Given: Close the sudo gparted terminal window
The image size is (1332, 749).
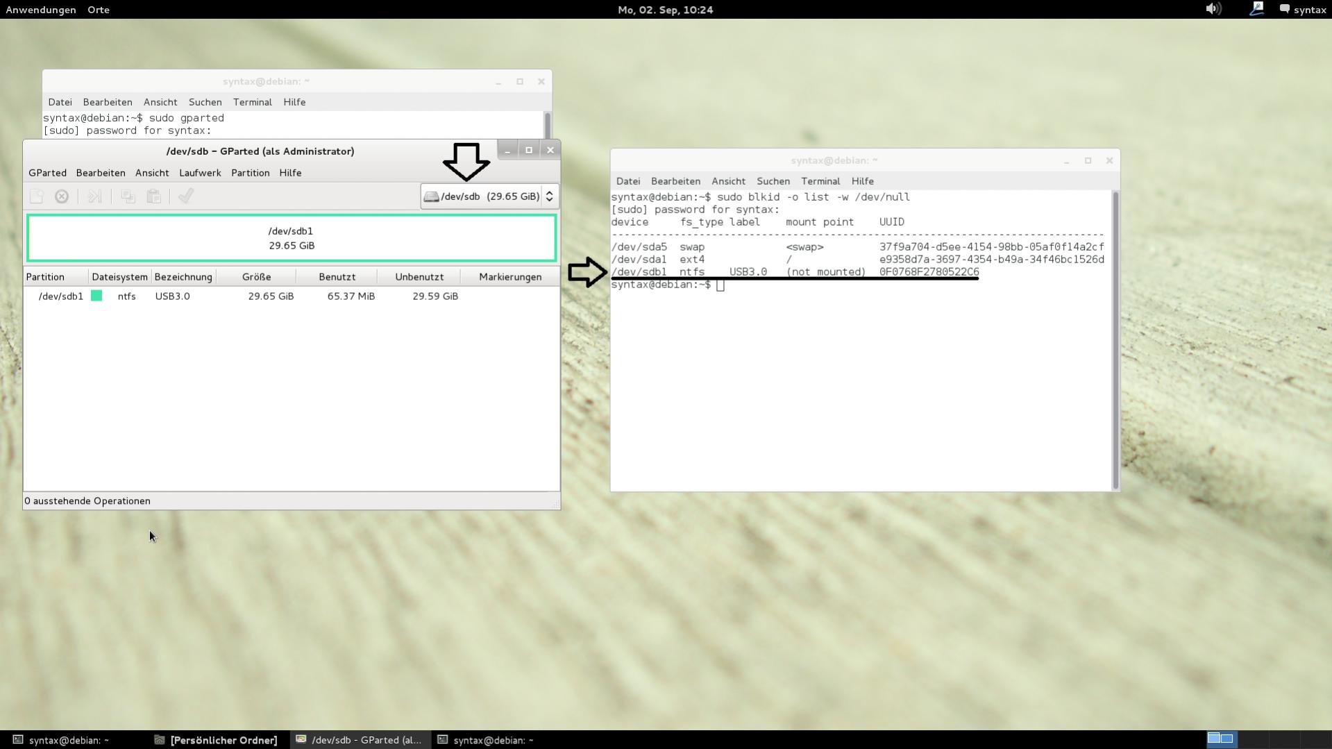Looking at the screenshot, I should [541, 81].
